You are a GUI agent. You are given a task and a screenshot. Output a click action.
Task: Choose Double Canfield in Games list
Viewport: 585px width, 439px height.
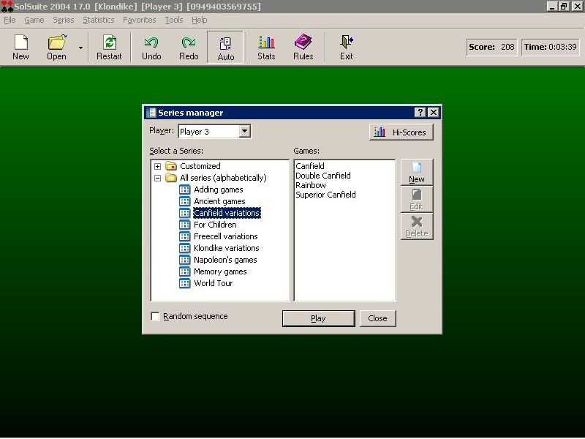pyautogui.click(x=322, y=176)
